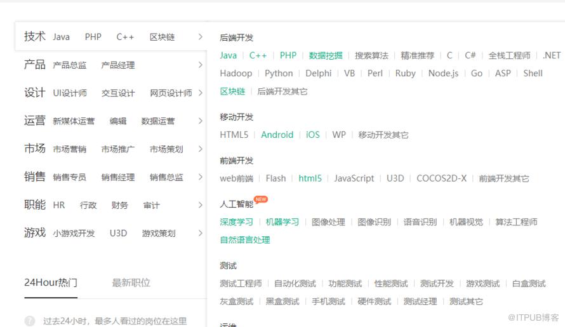Expand the 设计 category chevron arrow
Image resolution: width=565 pixels, height=327 pixels.
tap(201, 93)
